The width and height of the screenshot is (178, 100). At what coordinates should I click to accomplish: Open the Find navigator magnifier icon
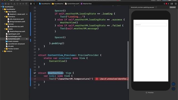click(11, 4)
